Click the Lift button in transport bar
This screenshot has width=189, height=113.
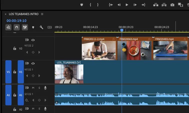click(155, 5)
